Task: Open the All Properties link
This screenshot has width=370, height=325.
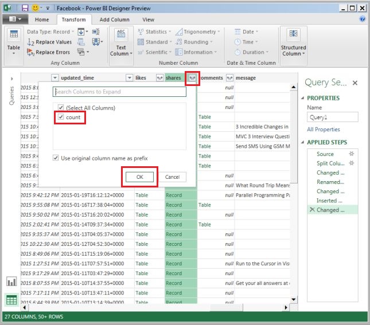Action: [x=323, y=130]
